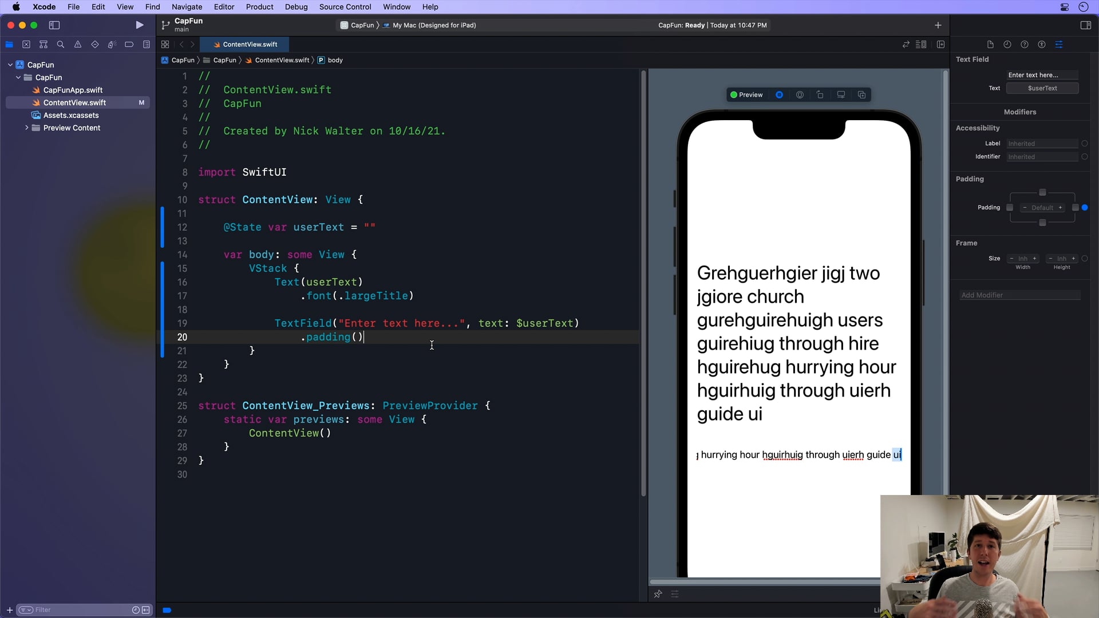The height and width of the screenshot is (618, 1099).
Task: Open the Report navigator icon
Action: tap(147, 45)
